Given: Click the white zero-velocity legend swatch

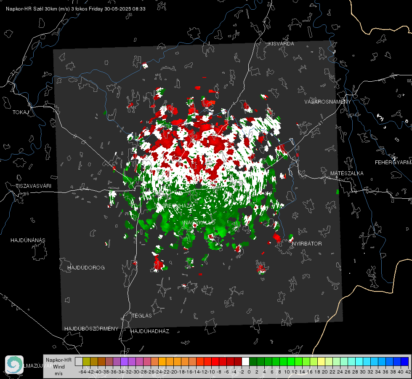Looking at the screenshot, I should coord(245,361).
